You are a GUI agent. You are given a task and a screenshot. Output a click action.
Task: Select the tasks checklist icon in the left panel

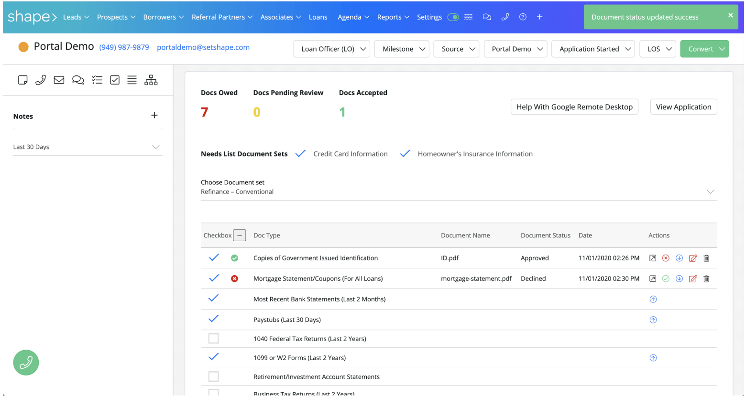click(x=97, y=80)
